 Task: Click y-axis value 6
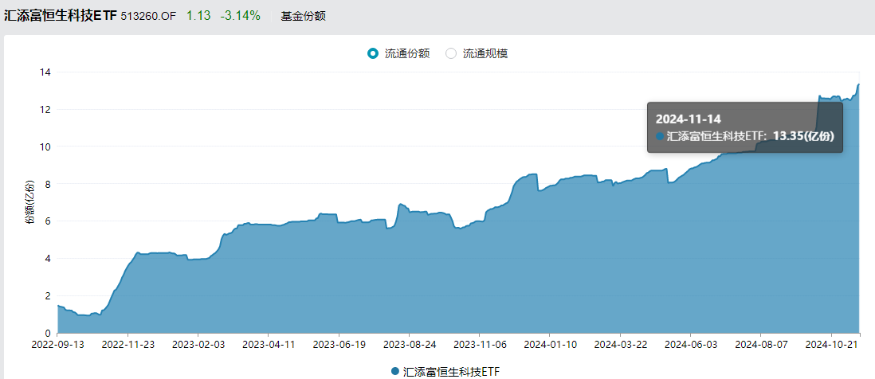[x=48, y=221]
